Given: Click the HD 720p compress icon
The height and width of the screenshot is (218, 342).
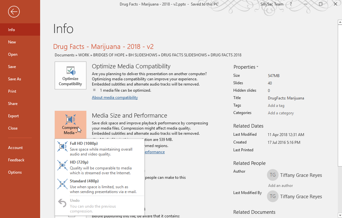Looking at the screenshot, I should point(62,165).
